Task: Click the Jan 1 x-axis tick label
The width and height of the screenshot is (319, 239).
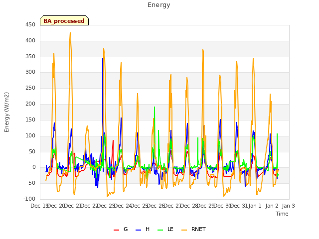Action: [x=255, y=206]
